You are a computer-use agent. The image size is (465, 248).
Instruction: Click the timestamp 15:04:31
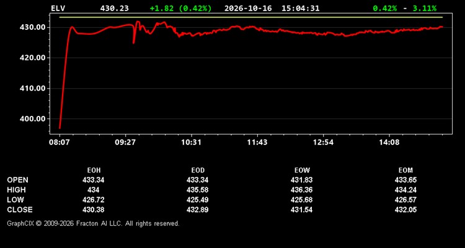pos(301,8)
